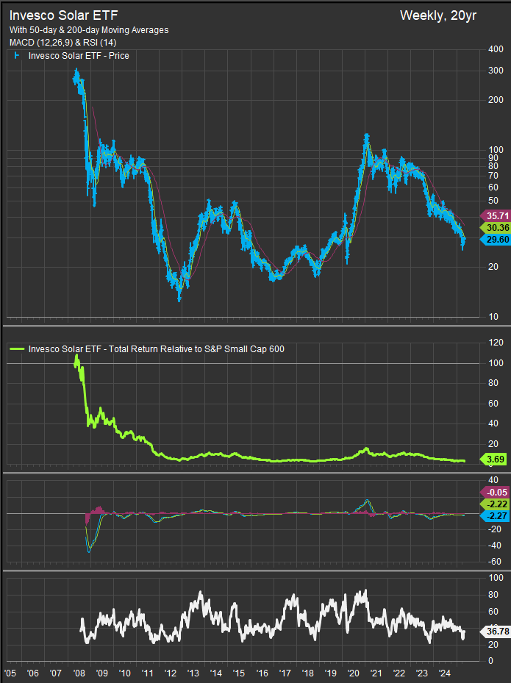511x683 pixels.
Task: Select the Invesco Solar ETF - Price legend
Action: pyautogui.click(x=79, y=56)
